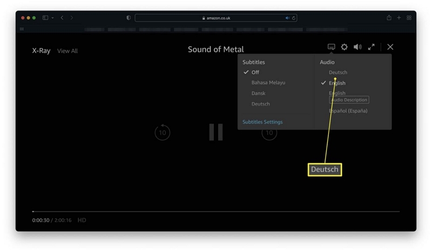Go back in Safari
This screenshot has width=432, height=252.
pos(62,18)
